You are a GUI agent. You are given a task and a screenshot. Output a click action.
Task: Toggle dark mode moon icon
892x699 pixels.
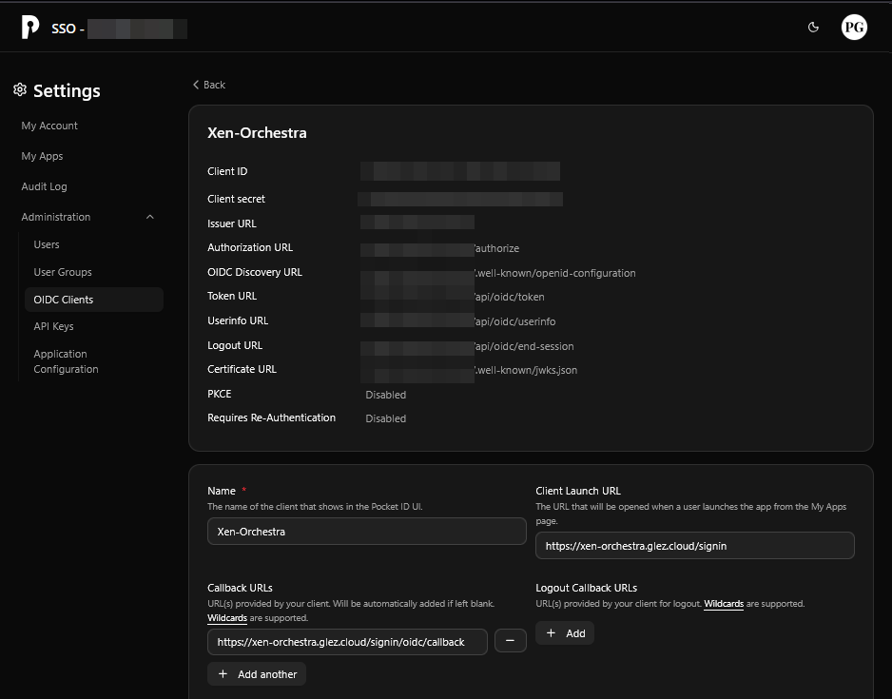813,28
